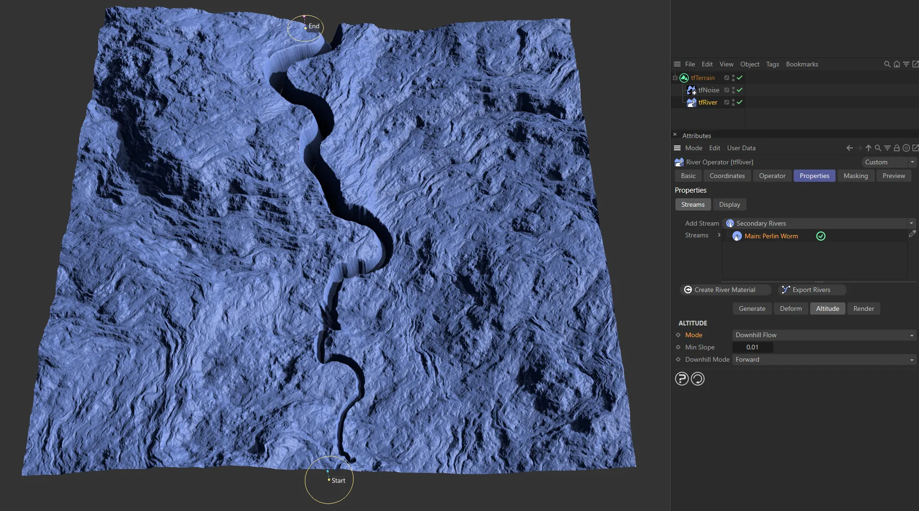Click the pencil edit icon beside Streams list
The image size is (919, 511).
coord(912,234)
